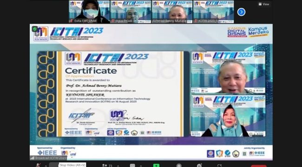Open the green meeting security shield info
Image resolution: width=302 pixels, height=167 pixels.
click(35, 29)
